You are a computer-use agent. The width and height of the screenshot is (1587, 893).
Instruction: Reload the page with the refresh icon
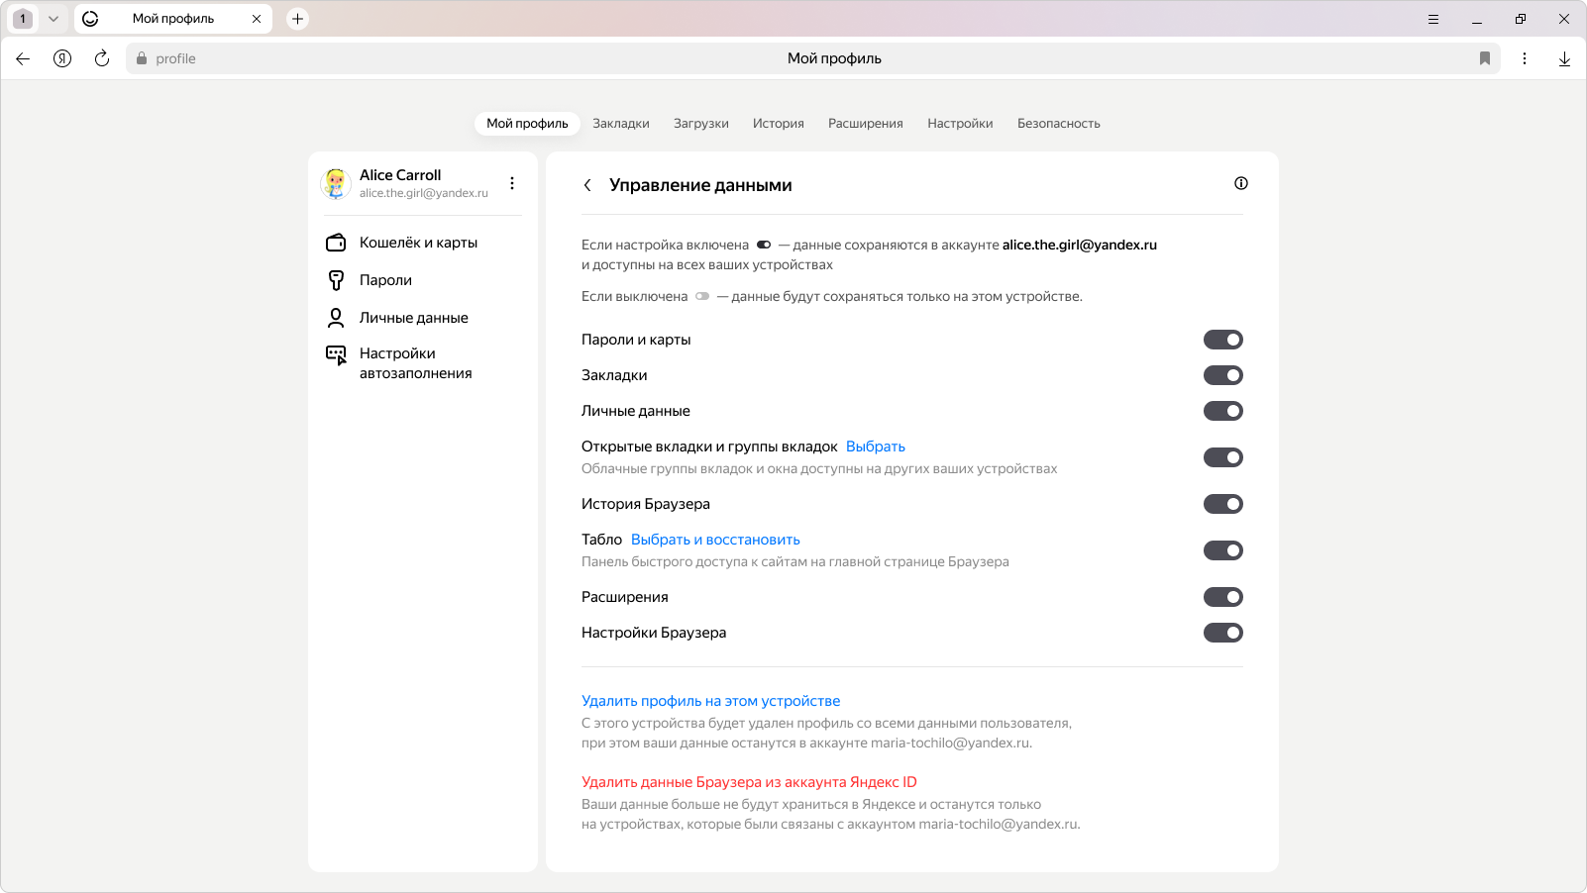point(102,58)
